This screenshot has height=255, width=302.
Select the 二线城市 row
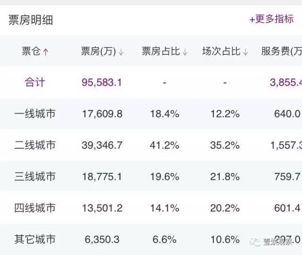click(x=151, y=145)
